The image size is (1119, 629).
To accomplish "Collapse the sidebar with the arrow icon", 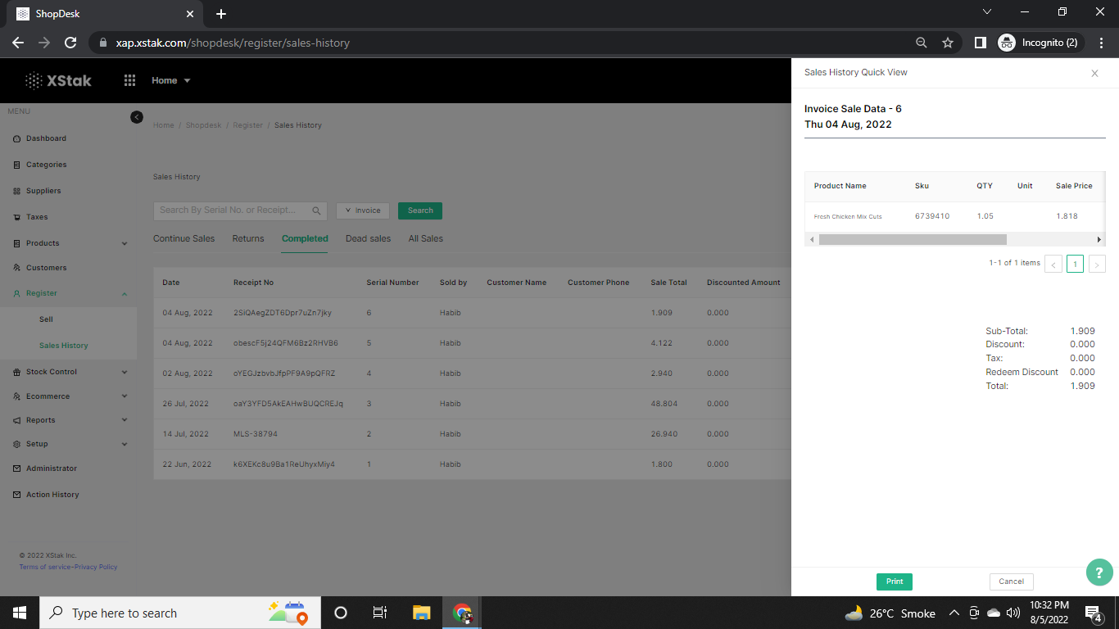I will tap(137, 117).
